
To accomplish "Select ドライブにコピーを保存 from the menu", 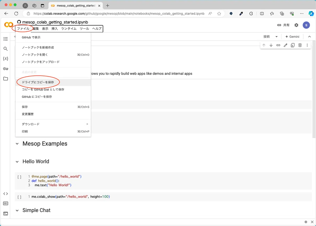I will click(53, 82).
